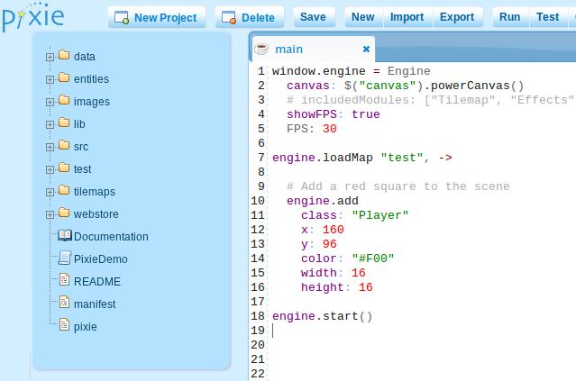Click the src folder icon
Viewport: 576px width, 381px height.
tap(64, 145)
